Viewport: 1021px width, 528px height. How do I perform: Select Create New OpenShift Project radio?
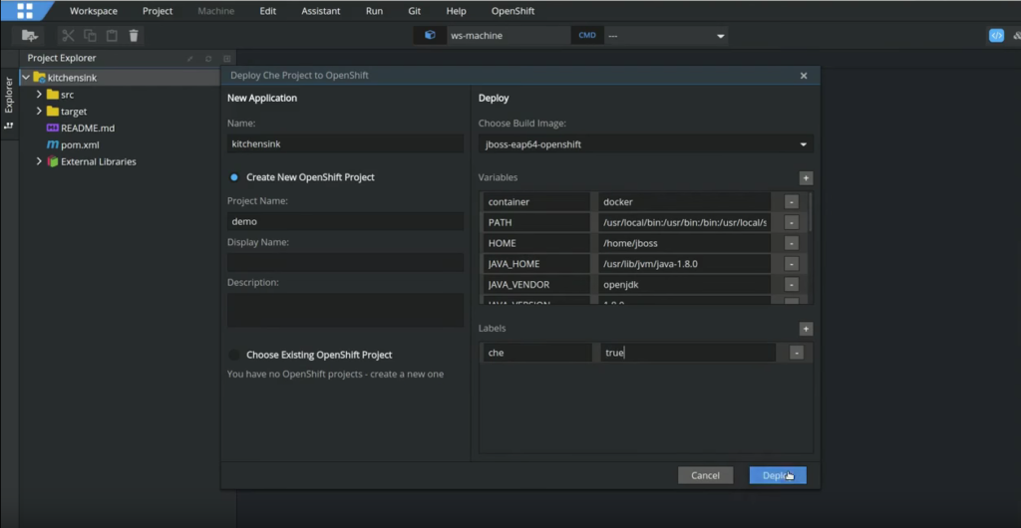click(234, 177)
